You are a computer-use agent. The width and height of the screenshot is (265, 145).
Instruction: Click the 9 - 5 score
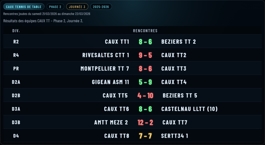click(145, 55)
